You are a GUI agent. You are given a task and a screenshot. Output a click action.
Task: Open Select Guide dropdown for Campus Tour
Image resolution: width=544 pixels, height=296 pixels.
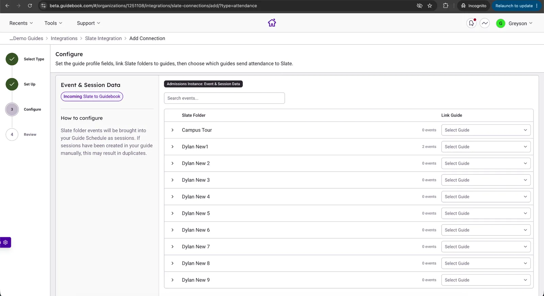coord(486,130)
